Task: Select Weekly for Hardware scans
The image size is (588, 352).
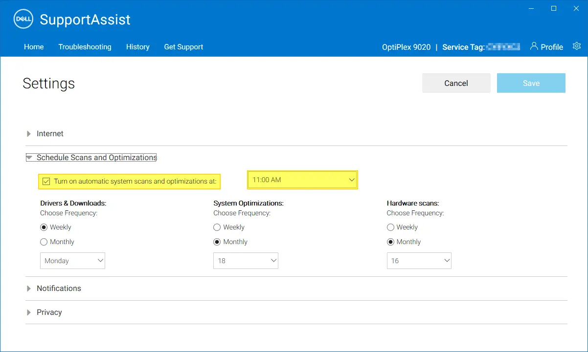Action: pos(390,227)
